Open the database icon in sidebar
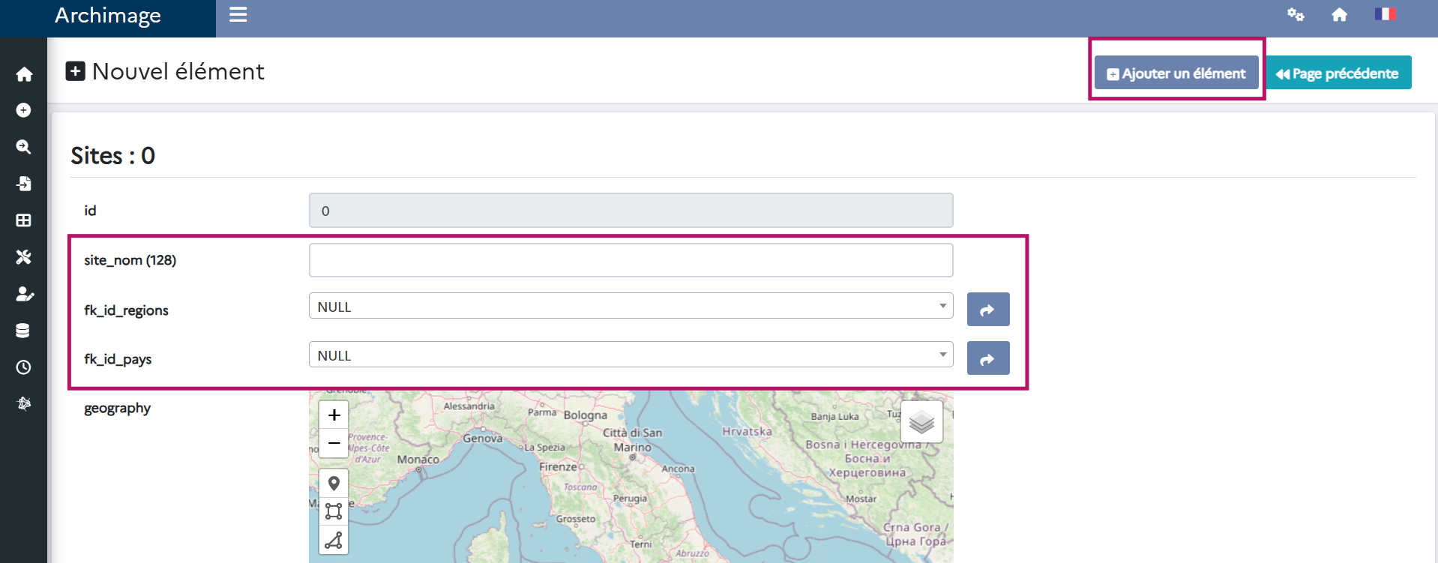 tap(24, 331)
